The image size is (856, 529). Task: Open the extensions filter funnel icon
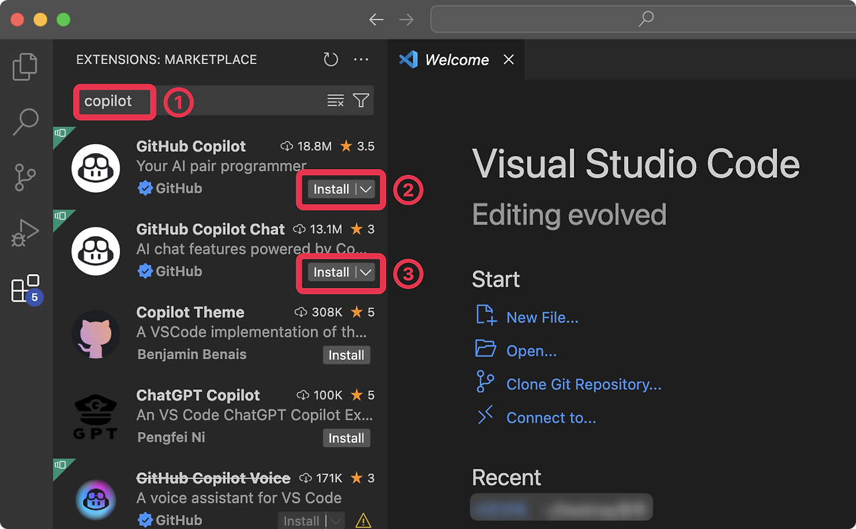click(x=360, y=100)
